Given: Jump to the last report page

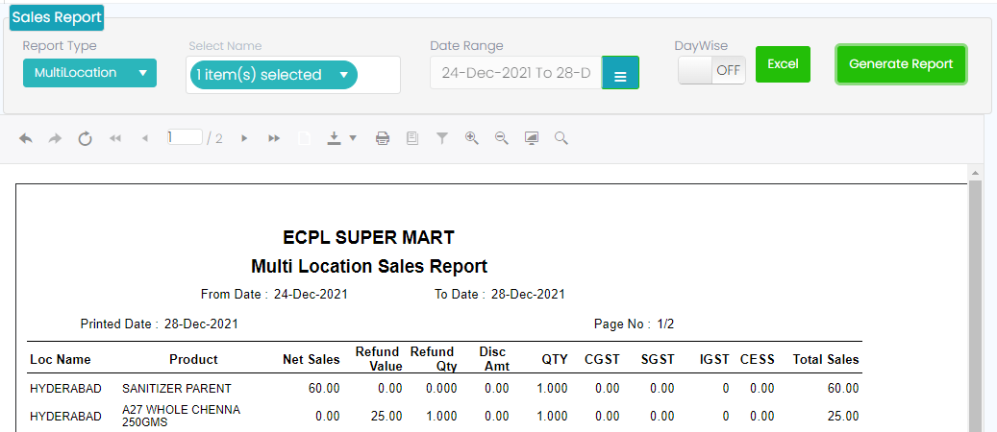Looking at the screenshot, I should (x=274, y=138).
